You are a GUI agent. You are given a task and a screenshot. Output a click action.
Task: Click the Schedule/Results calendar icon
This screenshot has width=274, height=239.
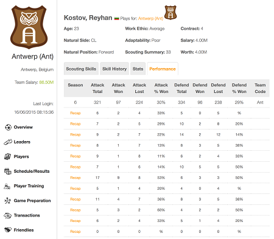(8, 171)
